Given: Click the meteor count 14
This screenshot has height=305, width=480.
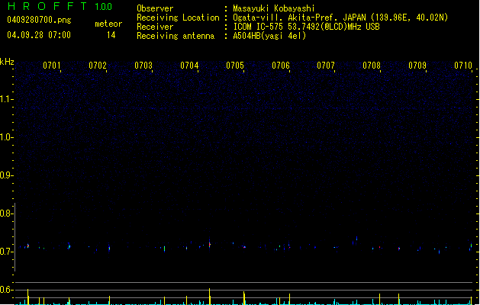Looking at the screenshot, I should (111, 35).
